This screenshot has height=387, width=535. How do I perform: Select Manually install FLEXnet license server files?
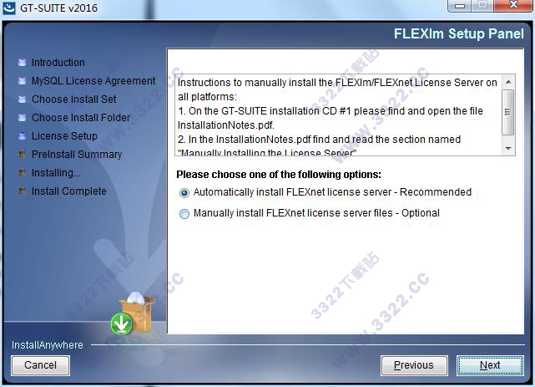[184, 214]
